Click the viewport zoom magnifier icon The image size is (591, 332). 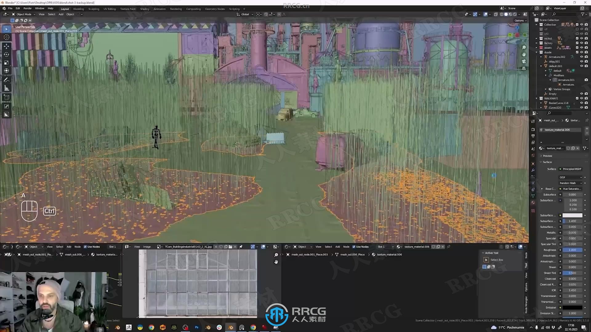pyautogui.click(x=524, y=47)
